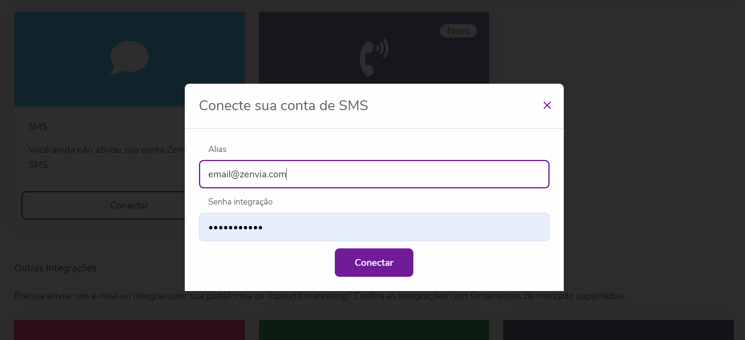Click the outlined Conectar button under SMS
Image resolution: width=745 pixels, height=340 pixels.
[x=103, y=205]
